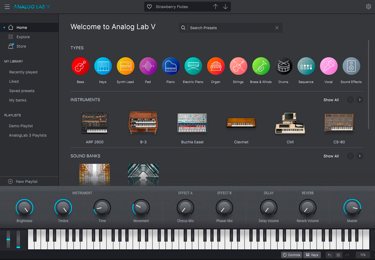Show previous instruments with left chevron
This screenshot has height=260, width=375.
tap(350, 100)
